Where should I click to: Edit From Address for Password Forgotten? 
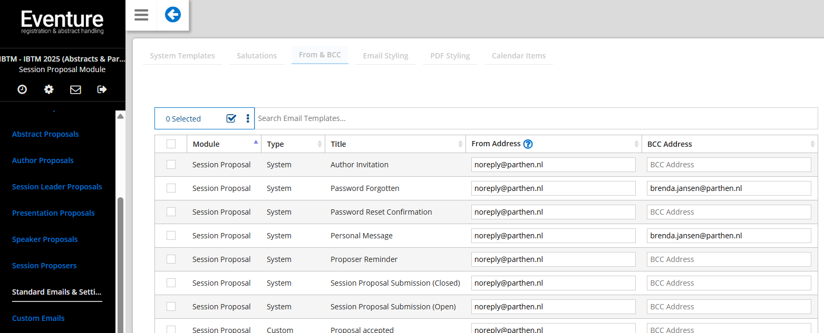pyautogui.click(x=554, y=188)
